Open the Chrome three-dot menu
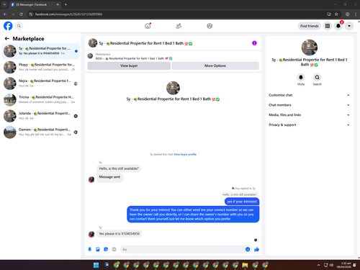The width and height of the screenshot is (360, 270). click(356, 14)
